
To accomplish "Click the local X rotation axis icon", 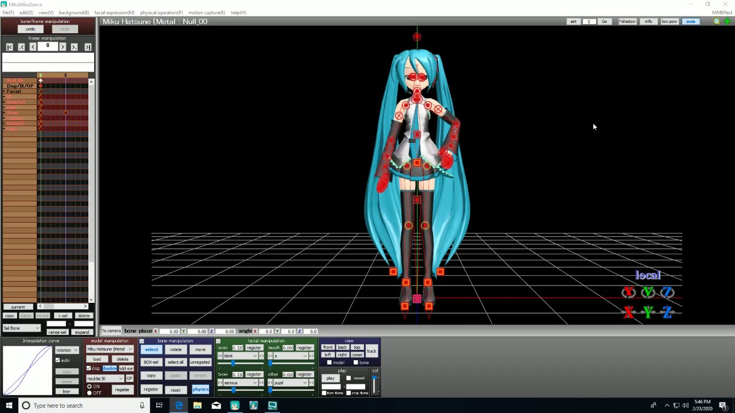I will (629, 293).
